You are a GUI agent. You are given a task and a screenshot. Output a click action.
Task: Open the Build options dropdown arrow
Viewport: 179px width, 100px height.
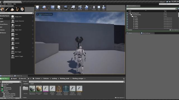[x=90, y=8]
